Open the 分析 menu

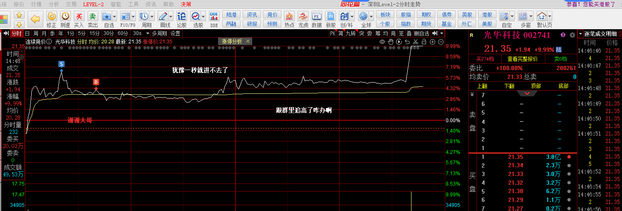click(x=54, y=4)
